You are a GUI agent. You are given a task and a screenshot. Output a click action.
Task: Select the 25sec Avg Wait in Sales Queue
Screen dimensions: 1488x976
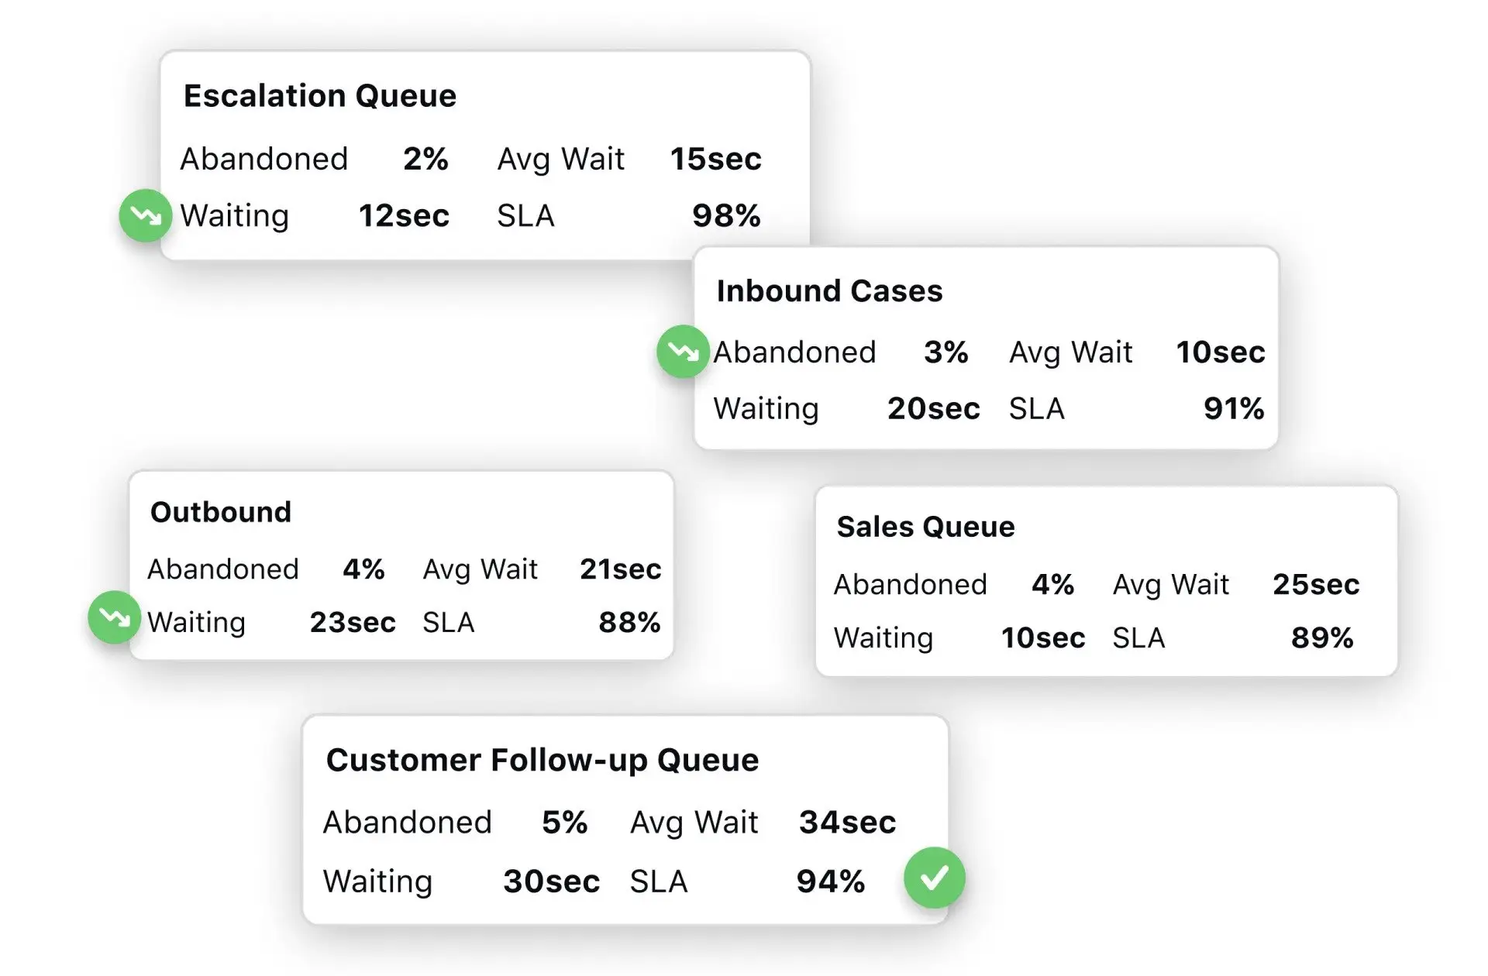tap(1316, 584)
